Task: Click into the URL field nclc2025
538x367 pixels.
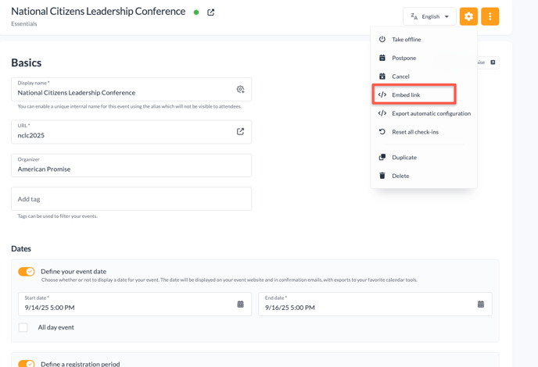Action: point(131,132)
